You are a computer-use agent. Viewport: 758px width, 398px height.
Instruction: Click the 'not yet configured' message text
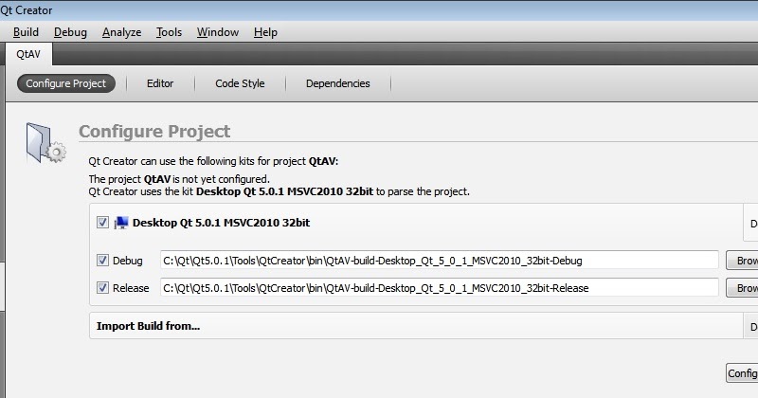[x=179, y=179]
